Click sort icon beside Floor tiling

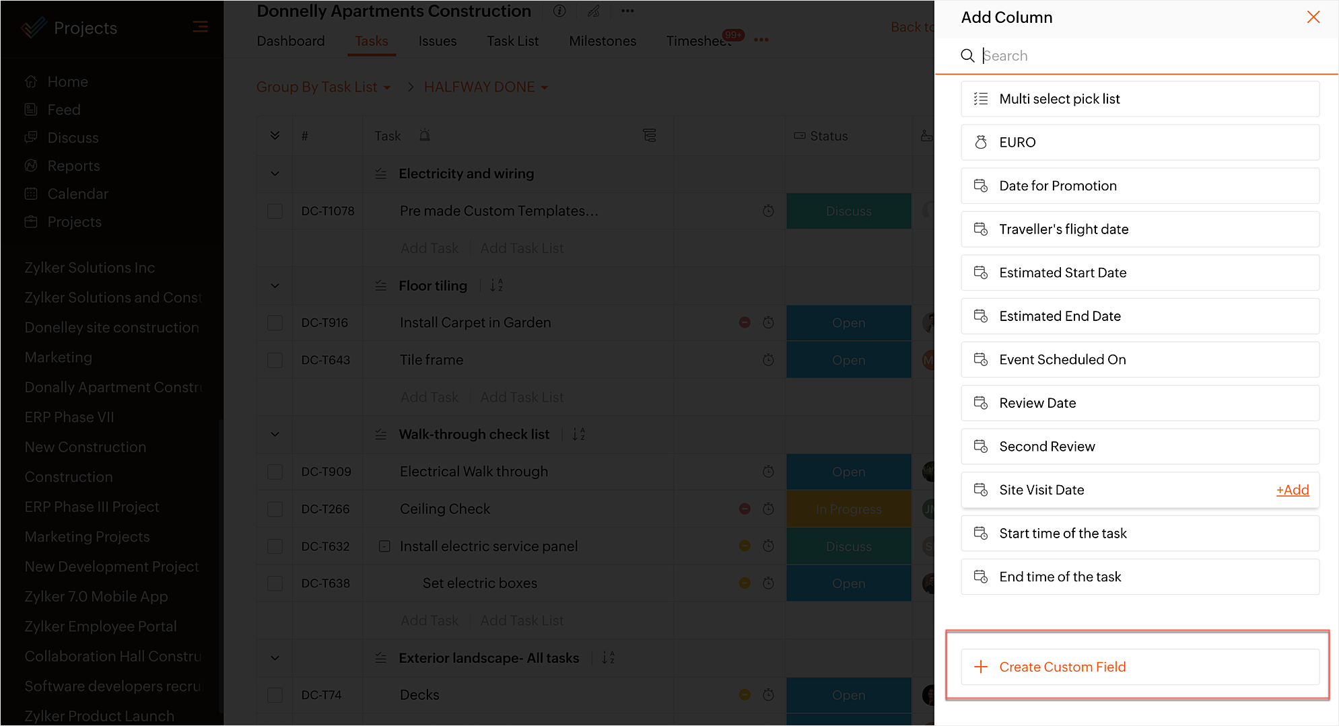coord(496,285)
